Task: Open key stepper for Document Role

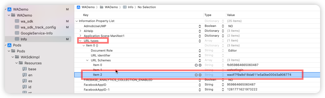Action: tap(200, 51)
